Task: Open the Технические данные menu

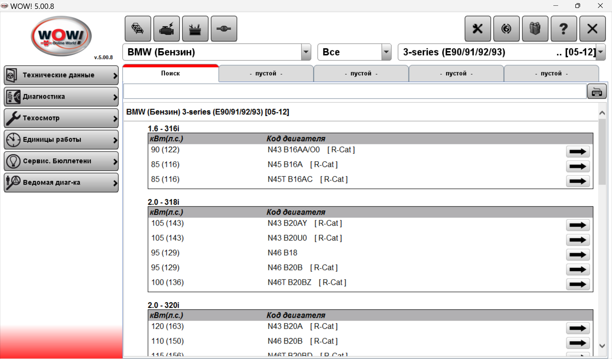Action: click(x=61, y=75)
